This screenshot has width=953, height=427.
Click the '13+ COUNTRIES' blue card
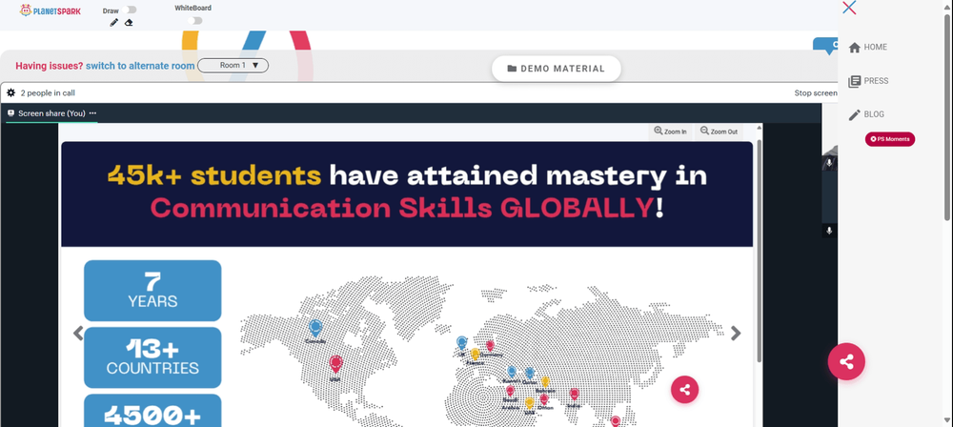pos(152,357)
